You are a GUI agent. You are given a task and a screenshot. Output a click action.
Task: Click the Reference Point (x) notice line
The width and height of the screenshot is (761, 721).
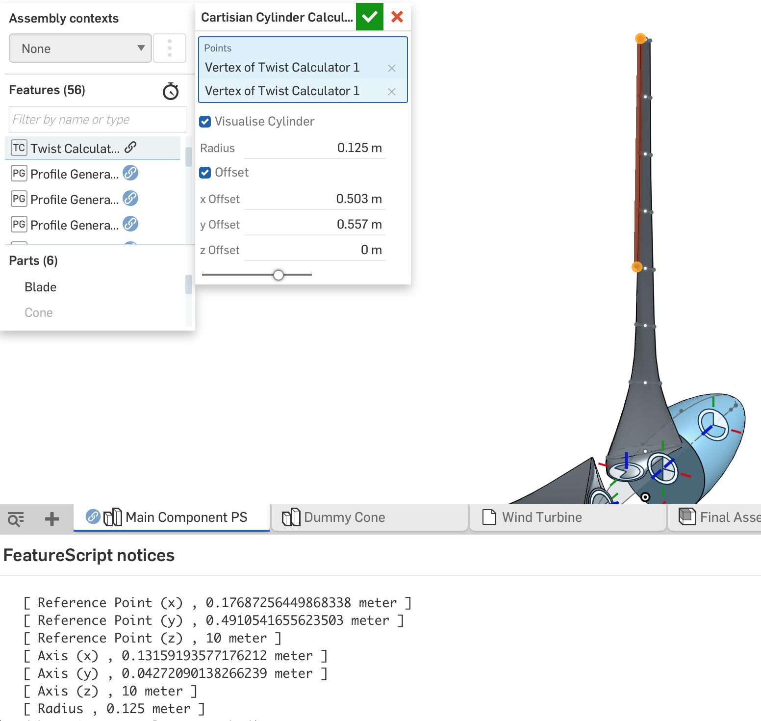(218, 602)
